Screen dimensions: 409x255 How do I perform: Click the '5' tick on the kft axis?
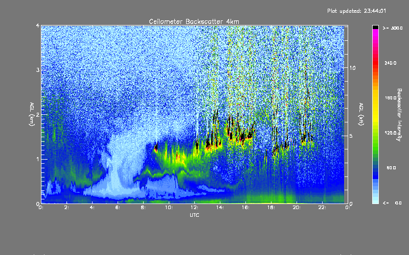click(x=351, y=136)
